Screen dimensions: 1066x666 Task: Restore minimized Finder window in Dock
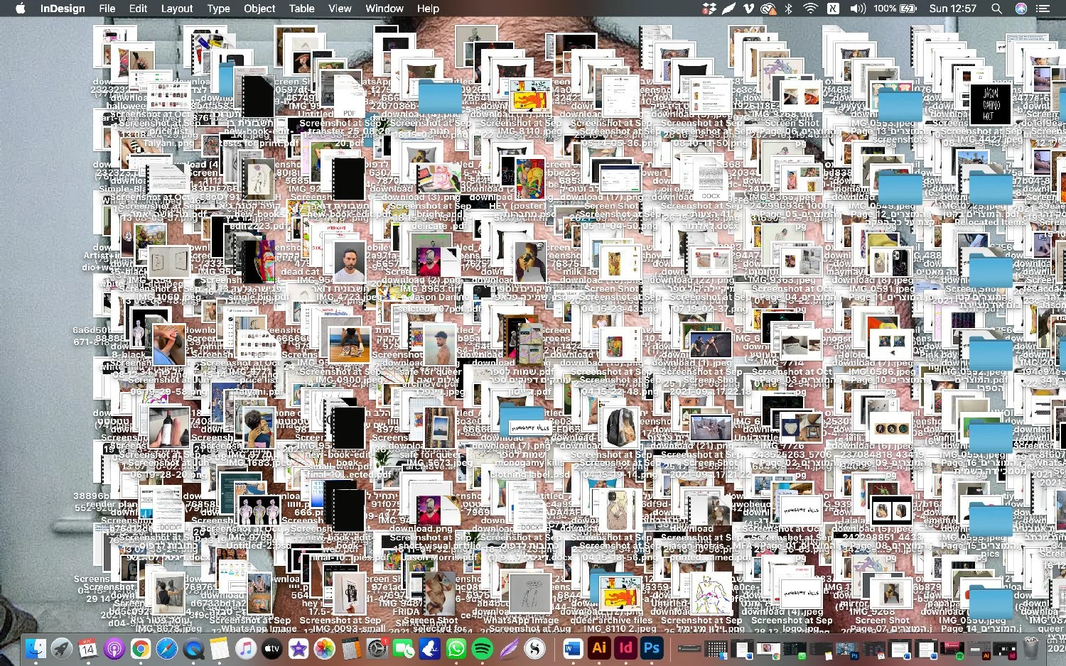(x=716, y=648)
